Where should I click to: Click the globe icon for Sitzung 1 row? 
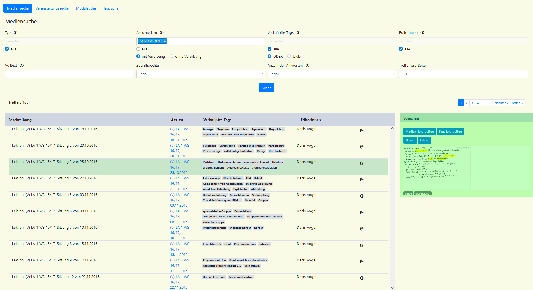(362, 130)
